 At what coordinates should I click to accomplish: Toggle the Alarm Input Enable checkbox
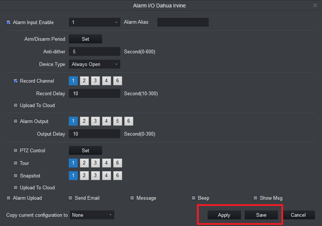pyautogui.click(x=9, y=23)
